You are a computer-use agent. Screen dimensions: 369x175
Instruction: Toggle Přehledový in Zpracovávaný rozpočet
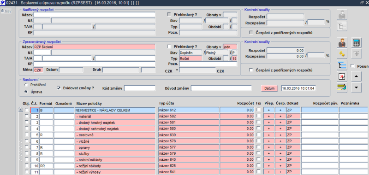click(169, 47)
